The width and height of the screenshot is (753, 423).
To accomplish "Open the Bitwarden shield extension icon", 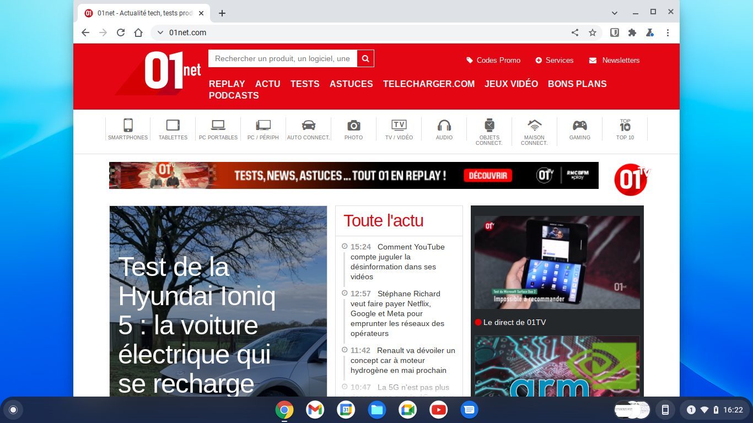I will point(615,32).
